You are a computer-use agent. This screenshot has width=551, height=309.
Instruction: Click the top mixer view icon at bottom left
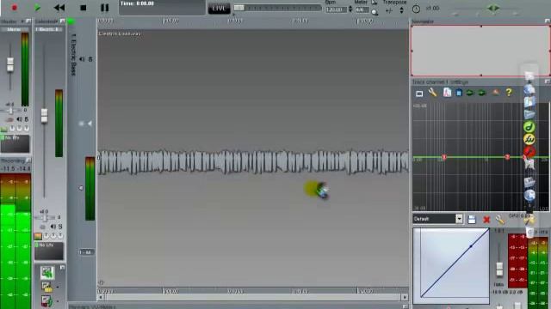click(47, 273)
